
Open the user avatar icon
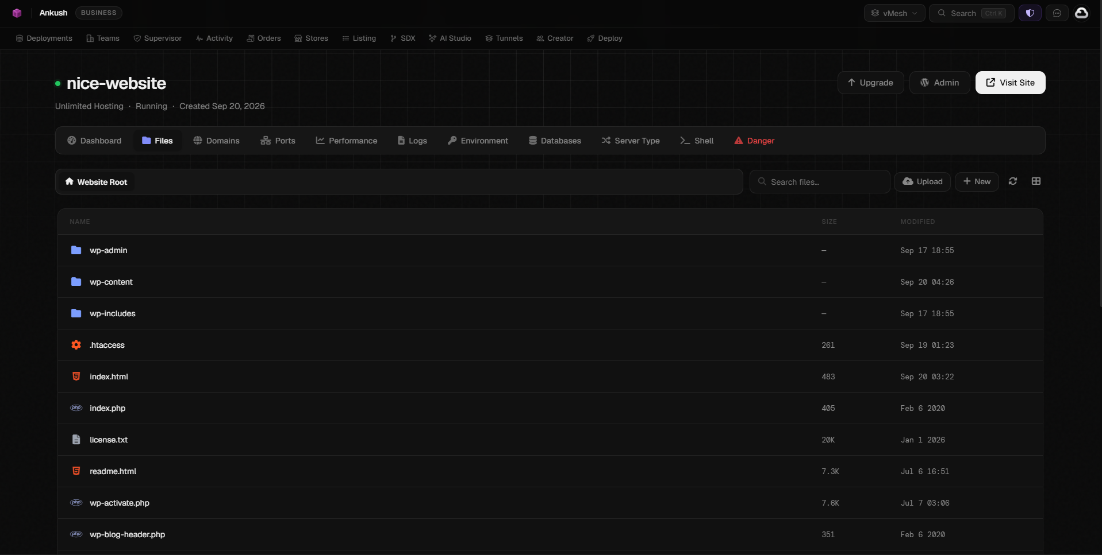point(1081,13)
